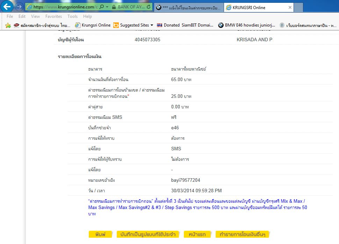The height and width of the screenshot is (244, 339).
Task: Open the Edit menu
Action: [x=22, y=16]
